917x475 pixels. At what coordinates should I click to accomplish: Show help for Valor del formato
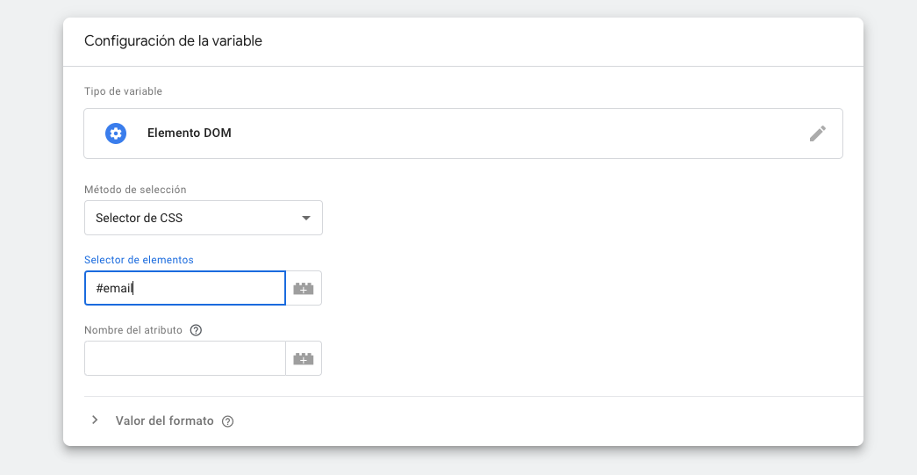tap(228, 421)
